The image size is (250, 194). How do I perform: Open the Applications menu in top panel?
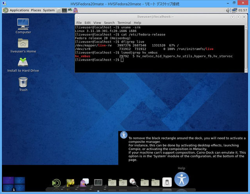[x=19, y=10]
